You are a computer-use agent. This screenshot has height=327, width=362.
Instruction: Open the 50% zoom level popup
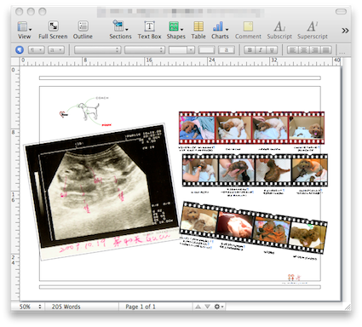[30, 307]
